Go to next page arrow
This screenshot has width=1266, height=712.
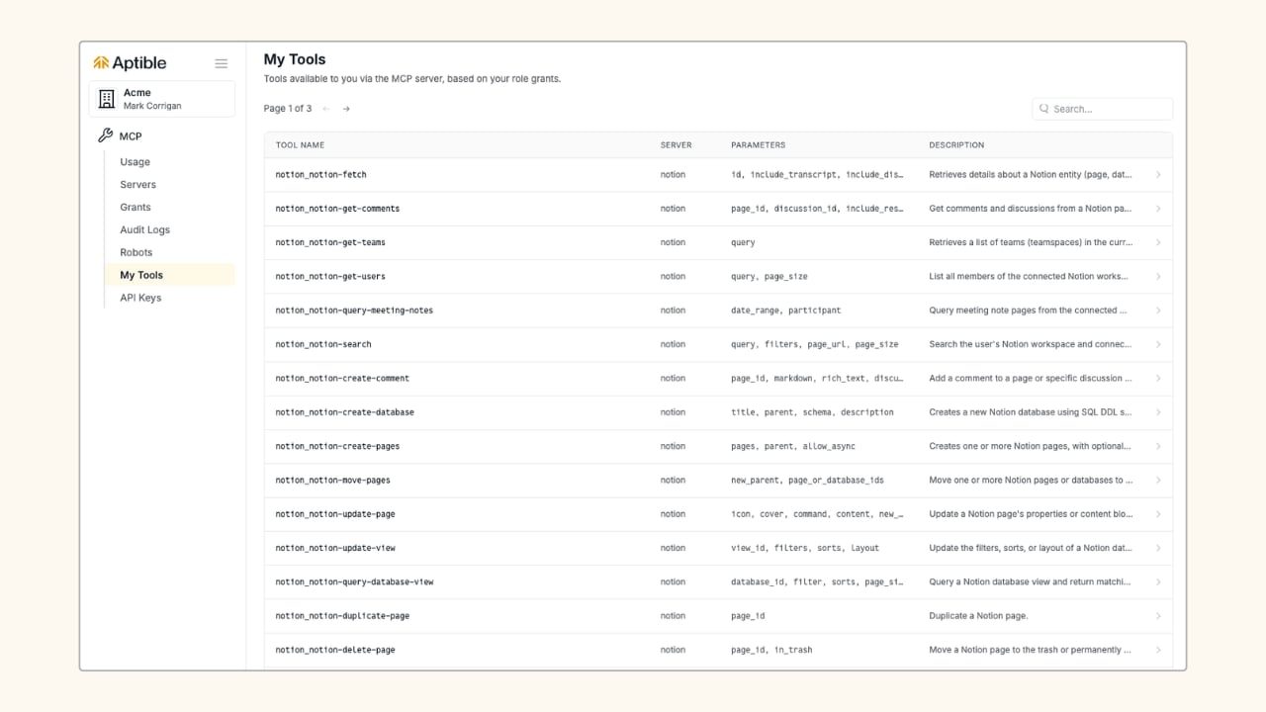346,109
